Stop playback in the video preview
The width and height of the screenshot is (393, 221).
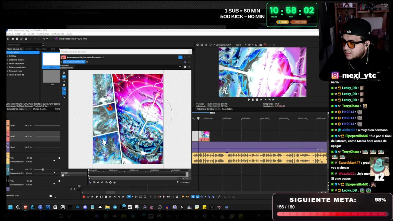click(x=257, y=99)
